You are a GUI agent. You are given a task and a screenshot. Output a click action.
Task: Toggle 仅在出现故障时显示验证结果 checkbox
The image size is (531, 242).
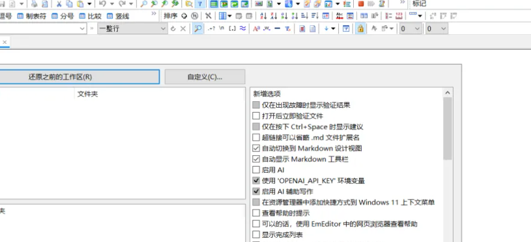[x=256, y=105]
